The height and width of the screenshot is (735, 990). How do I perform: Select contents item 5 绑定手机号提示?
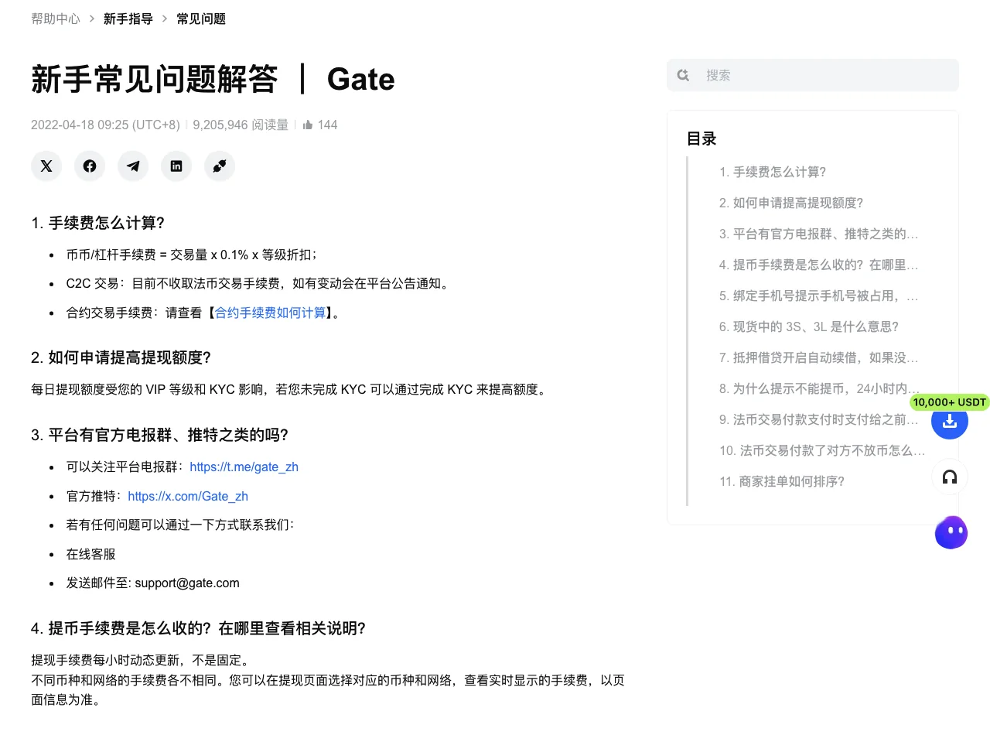point(819,296)
